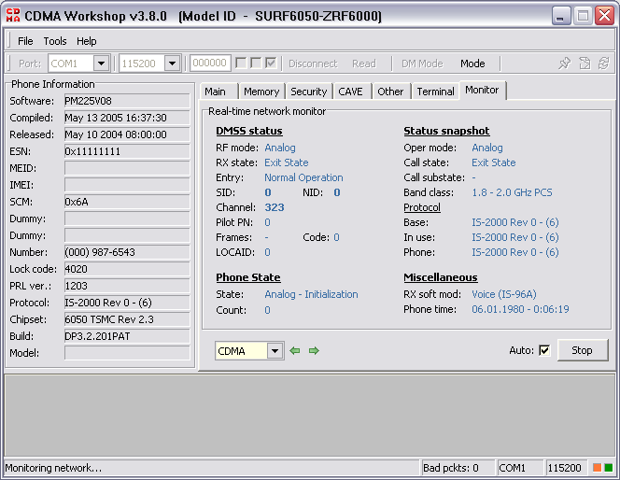Click the gray log output area
Screen dimensions: 620x480
[x=310, y=416]
